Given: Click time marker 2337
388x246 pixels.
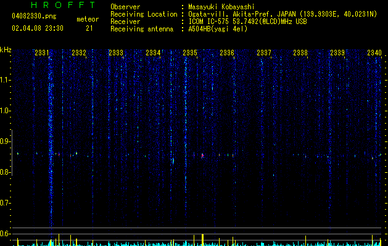Looking at the screenshot, I should (x=264, y=52).
